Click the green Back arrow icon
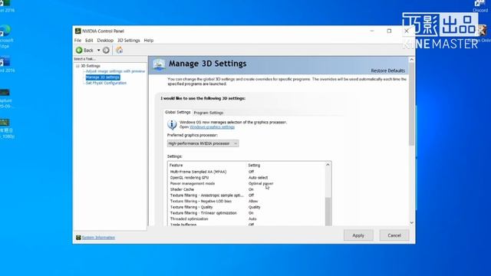 79,50
